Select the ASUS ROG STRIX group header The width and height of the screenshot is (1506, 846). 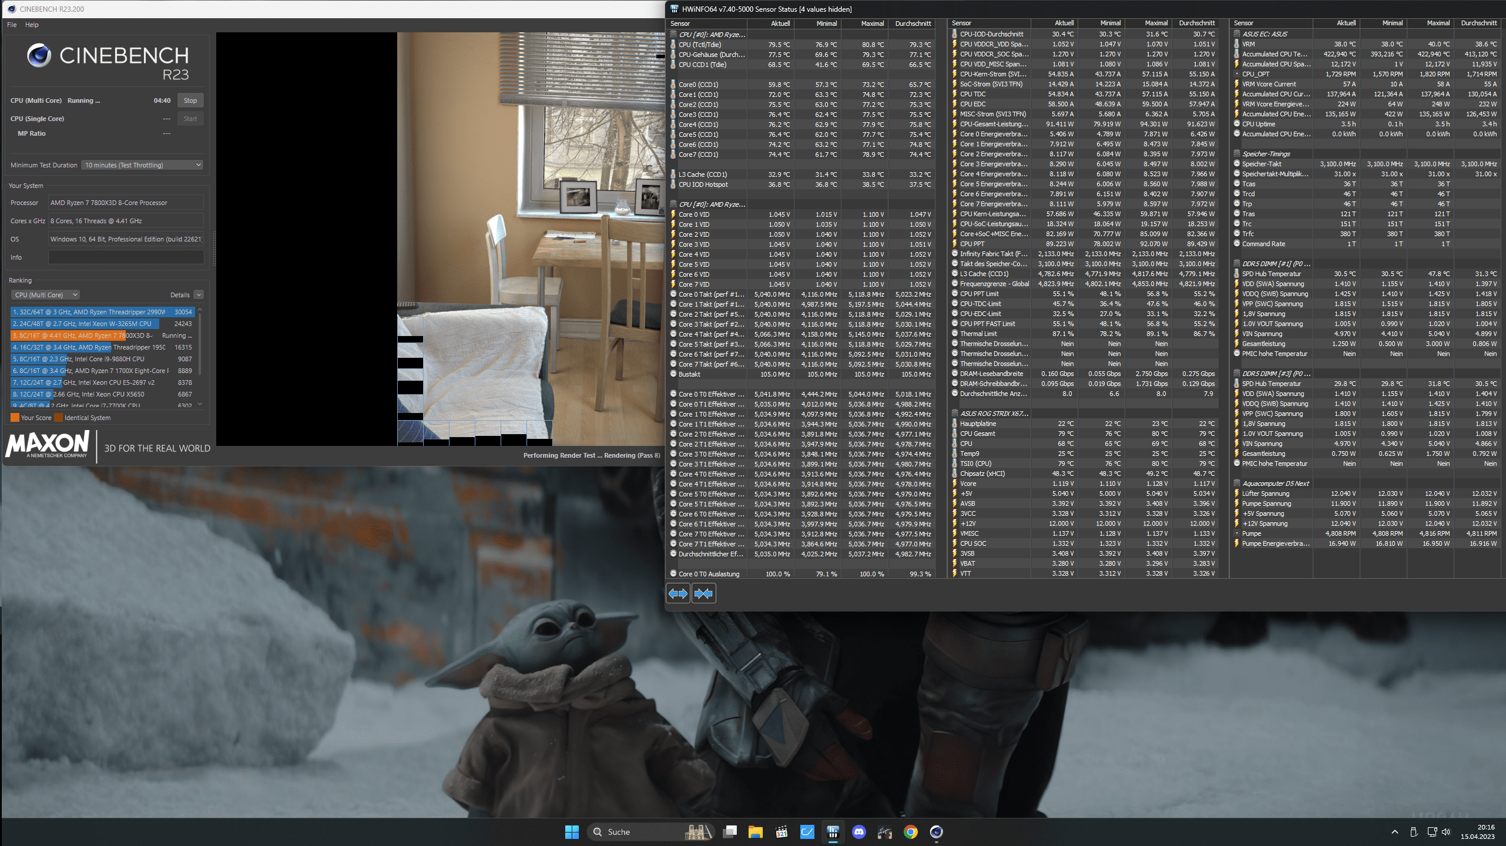1084,414
